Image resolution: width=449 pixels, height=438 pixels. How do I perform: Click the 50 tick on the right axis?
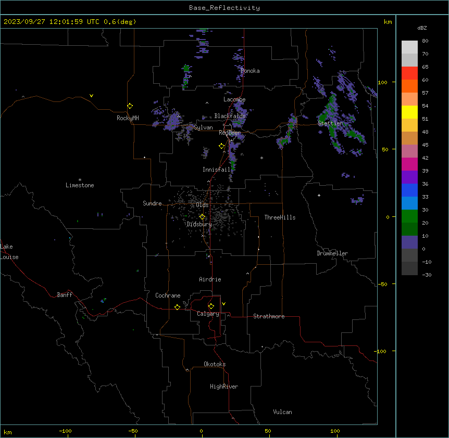pos(385,149)
